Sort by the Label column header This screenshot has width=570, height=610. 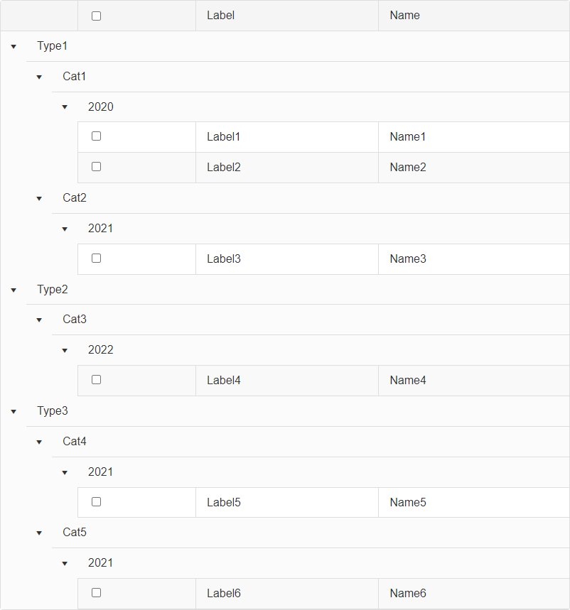221,16
